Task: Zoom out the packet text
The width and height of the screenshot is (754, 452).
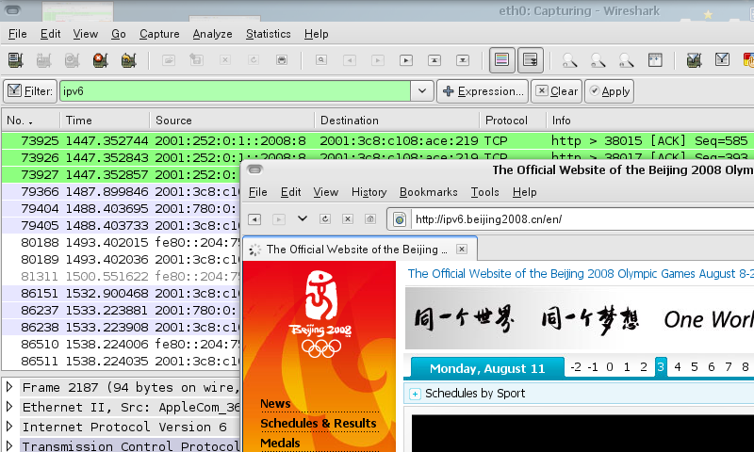Action: click(x=598, y=60)
